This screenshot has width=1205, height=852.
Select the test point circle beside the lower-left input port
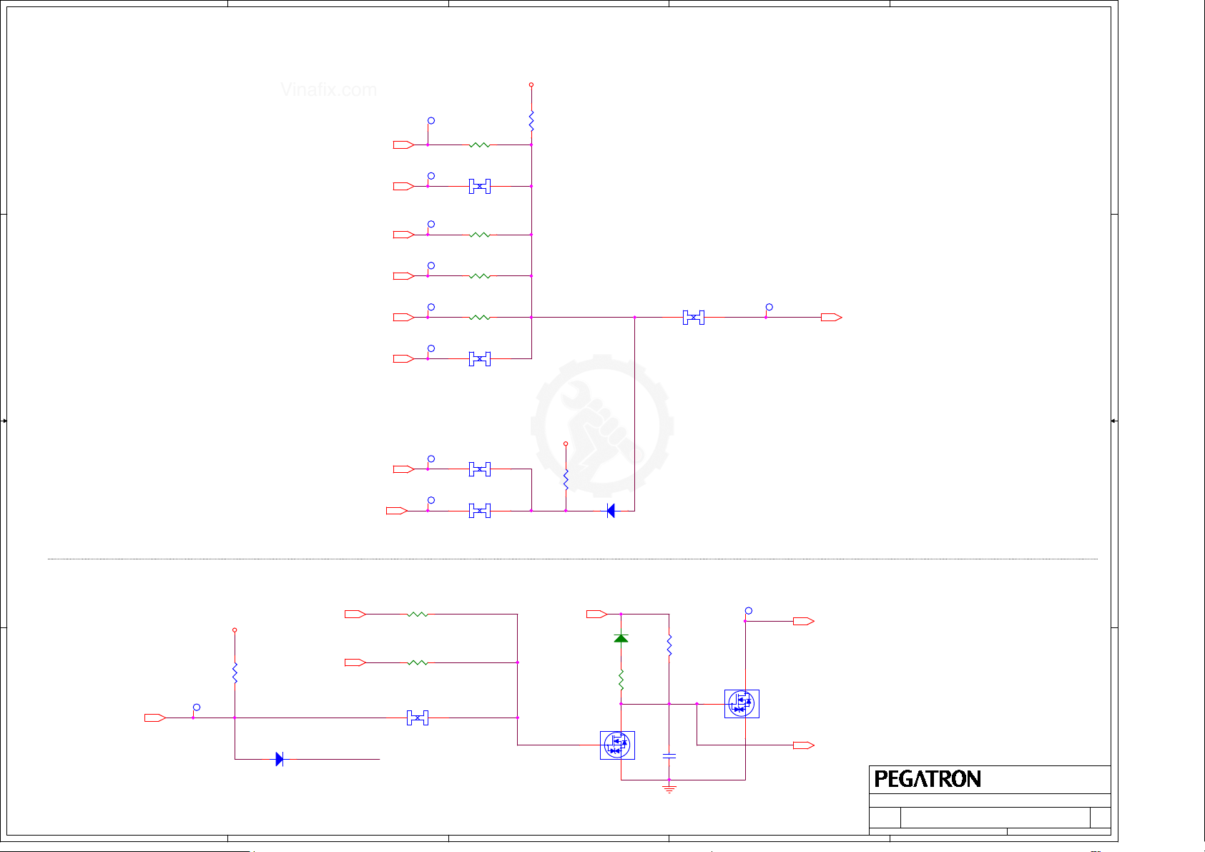(x=197, y=707)
